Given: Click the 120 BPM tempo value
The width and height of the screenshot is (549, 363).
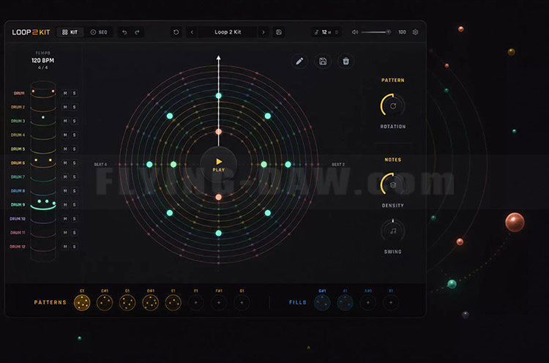Looking at the screenshot, I should pos(42,60).
